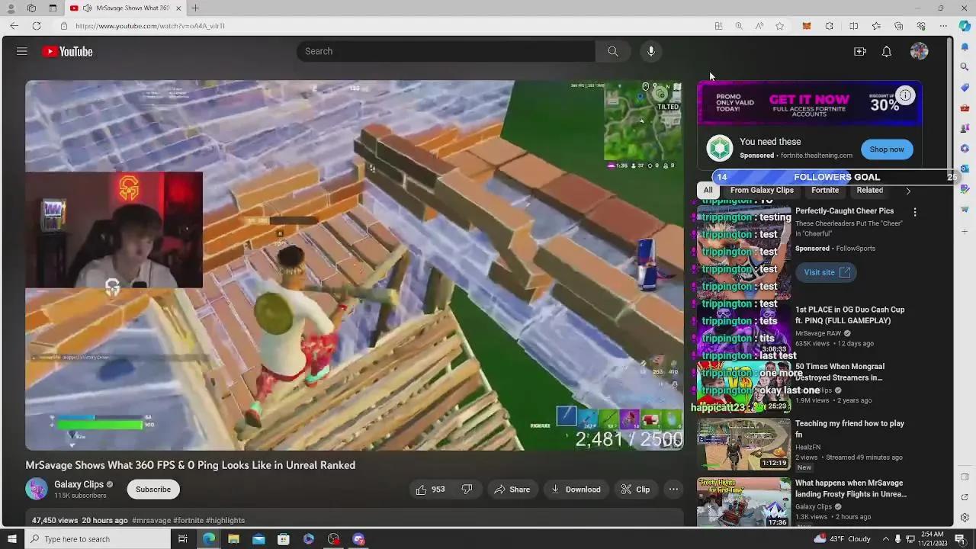
Task: Open What happens when MrSavage landing video
Action: pyautogui.click(x=851, y=489)
